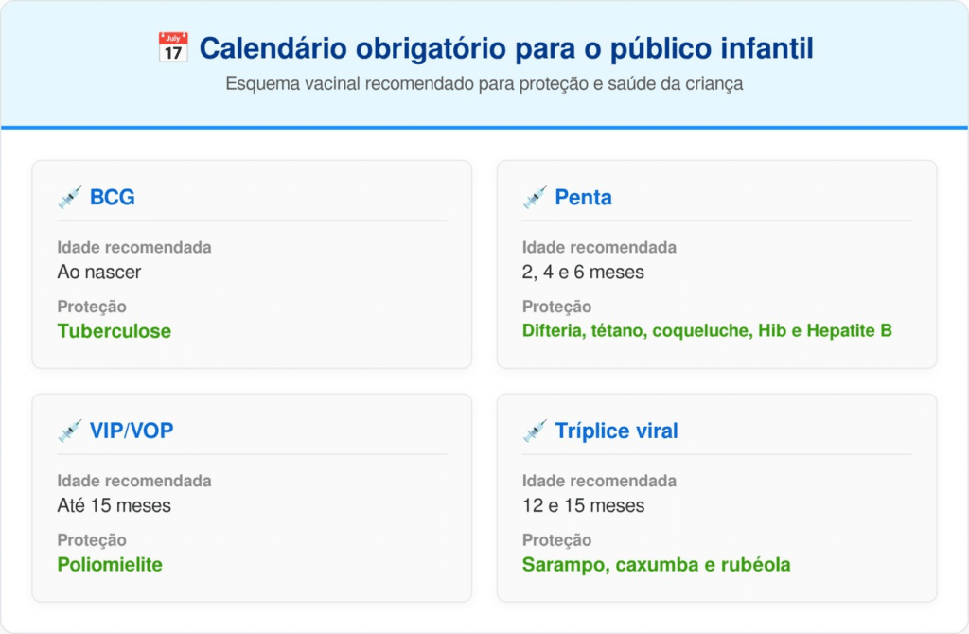Click the subtitle about esquema vacinal

(x=484, y=84)
